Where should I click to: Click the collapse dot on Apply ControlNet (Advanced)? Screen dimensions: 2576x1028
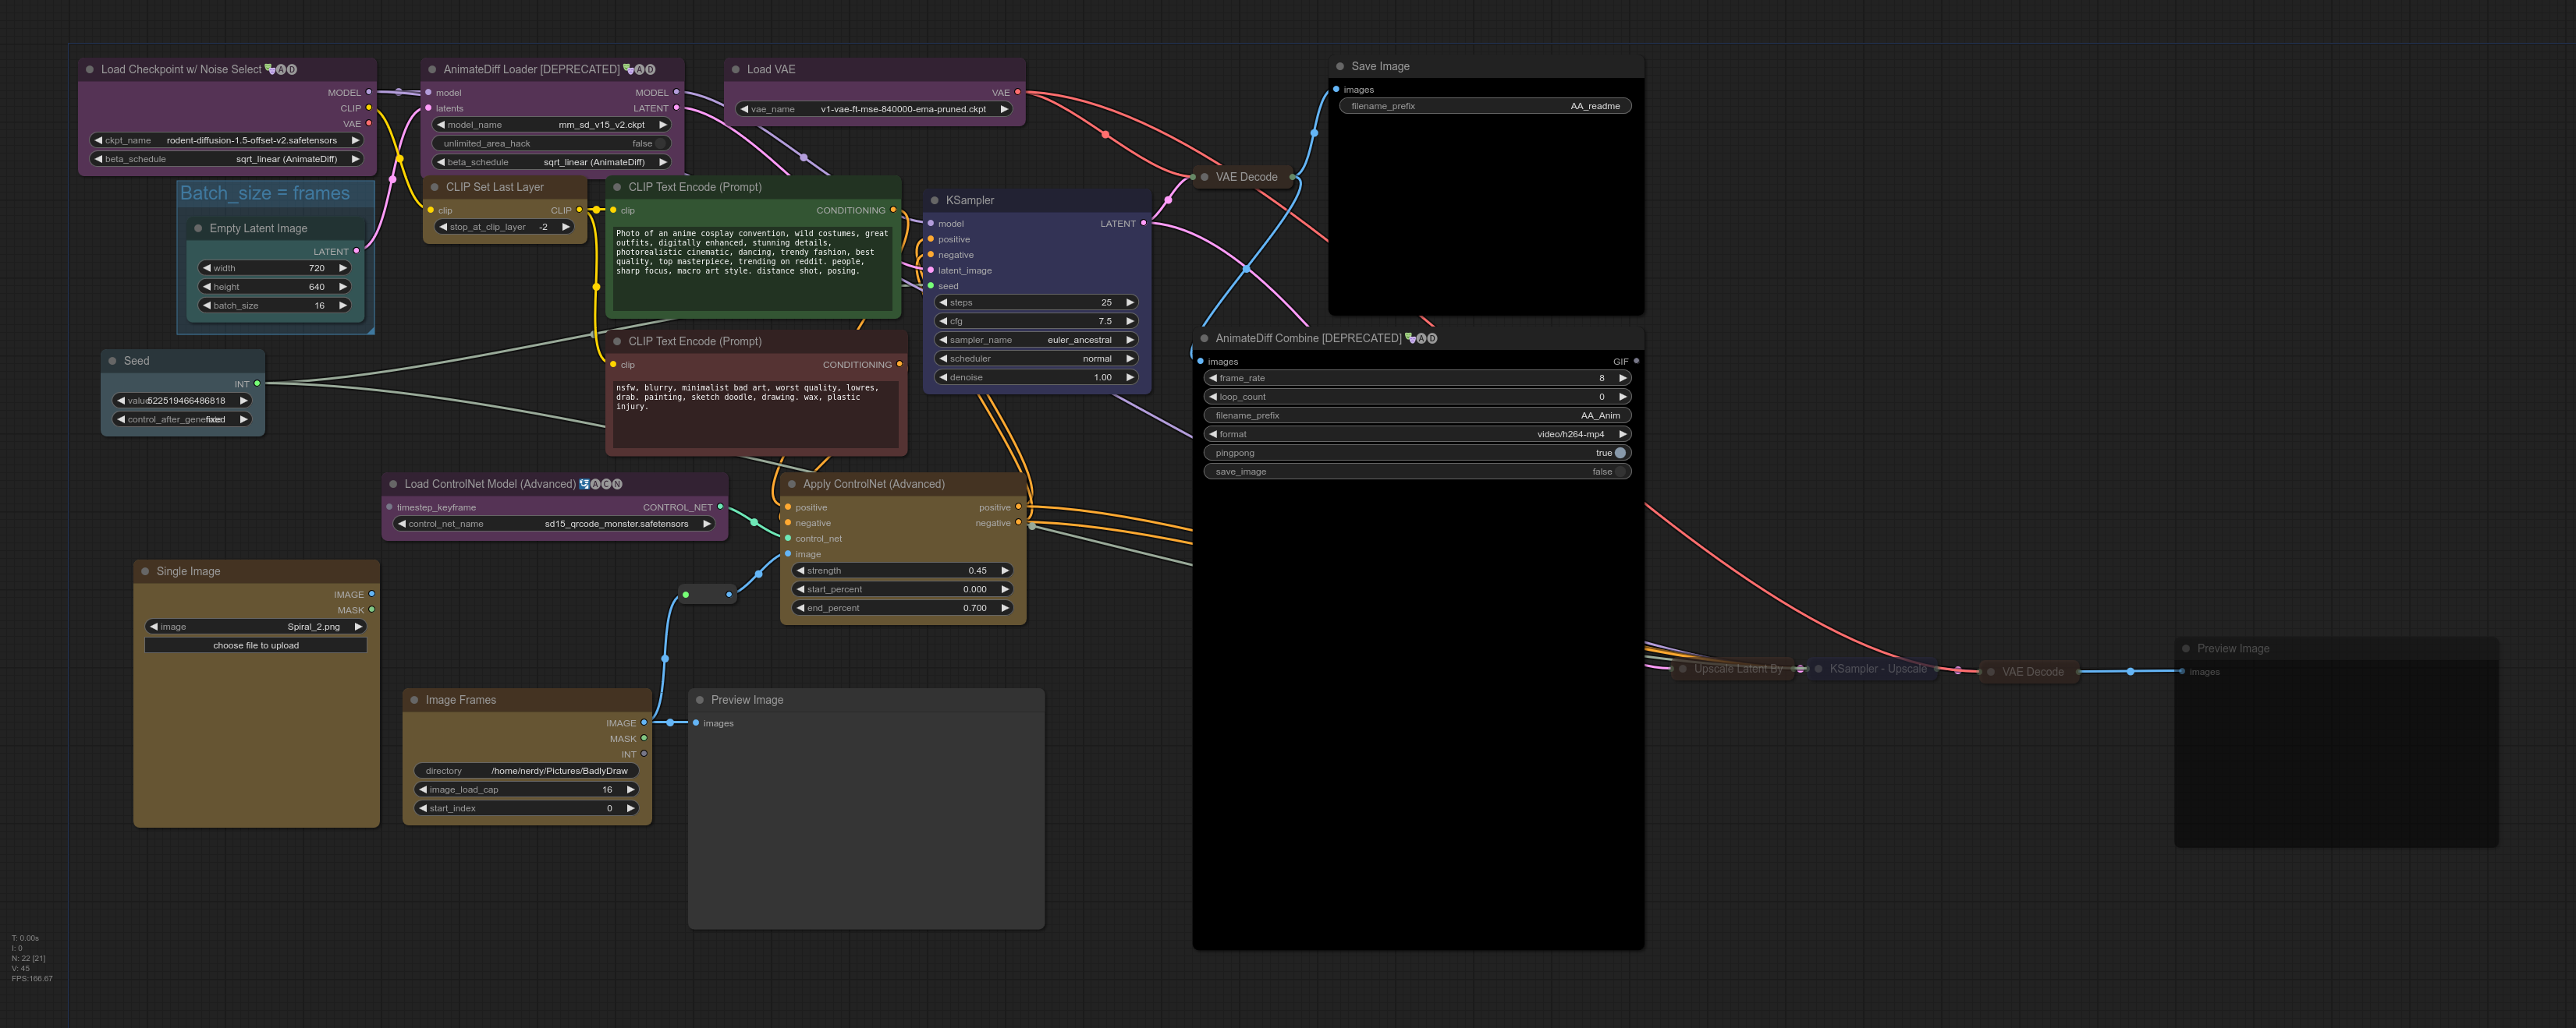click(792, 485)
